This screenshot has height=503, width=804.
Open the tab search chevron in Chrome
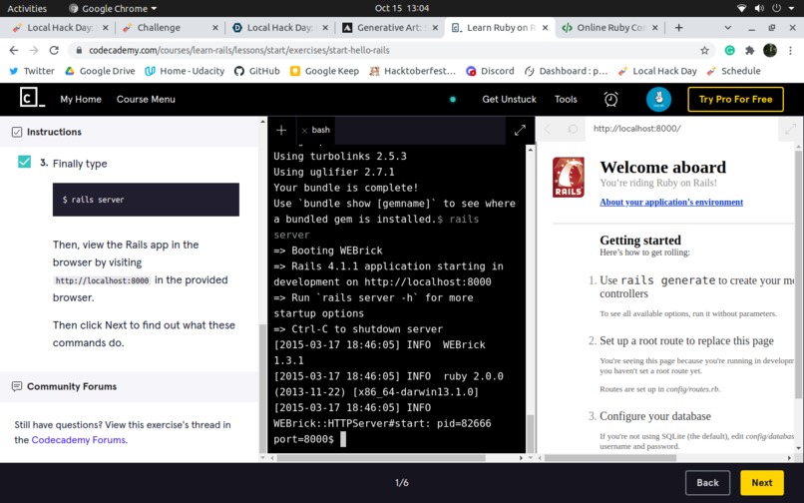tap(727, 28)
